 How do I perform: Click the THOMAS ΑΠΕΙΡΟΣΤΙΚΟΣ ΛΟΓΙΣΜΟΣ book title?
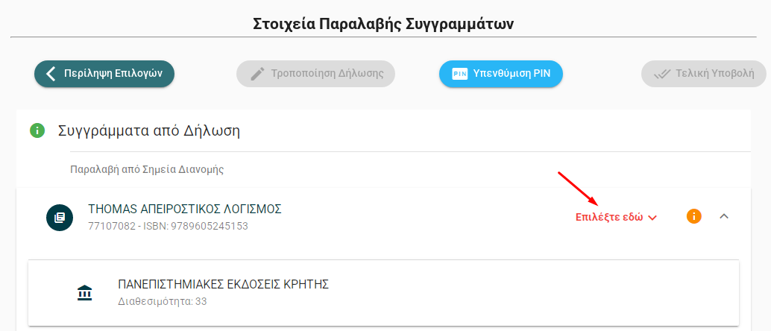click(x=185, y=209)
